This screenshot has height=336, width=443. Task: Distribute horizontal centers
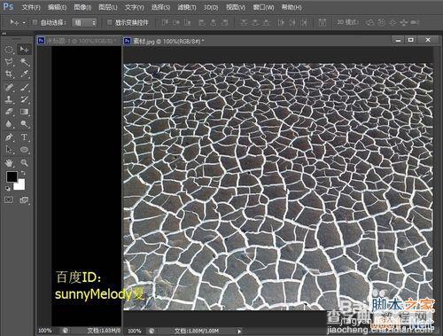(x=292, y=22)
